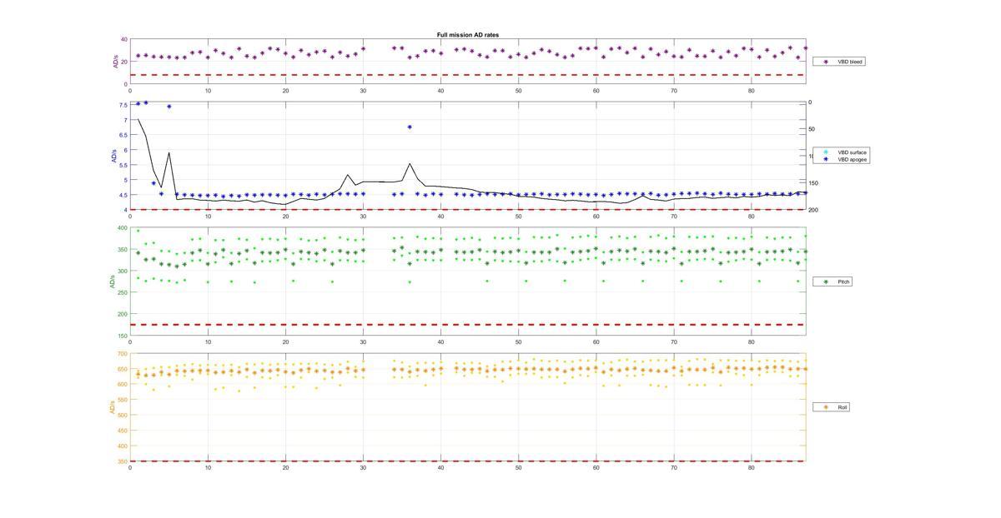Click the orange marker in the Roll legend
The height and width of the screenshot is (518, 1001).
pos(826,407)
